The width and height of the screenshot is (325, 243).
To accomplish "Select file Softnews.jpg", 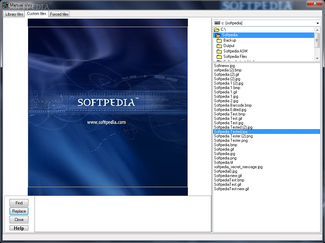I will click(x=224, y=66).
